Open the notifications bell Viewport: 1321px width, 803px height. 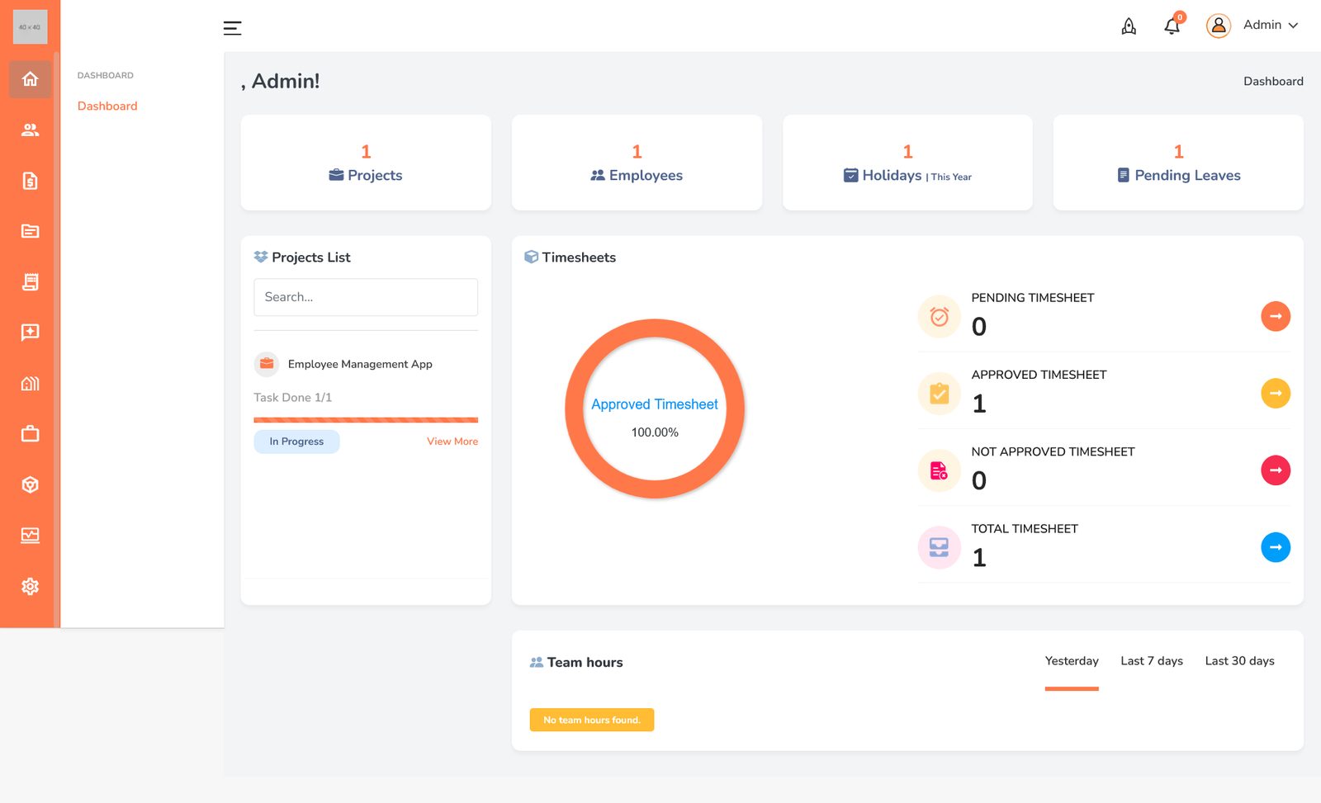pos(1172,27)
